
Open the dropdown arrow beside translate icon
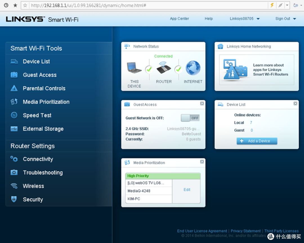[x=301, y=5]
